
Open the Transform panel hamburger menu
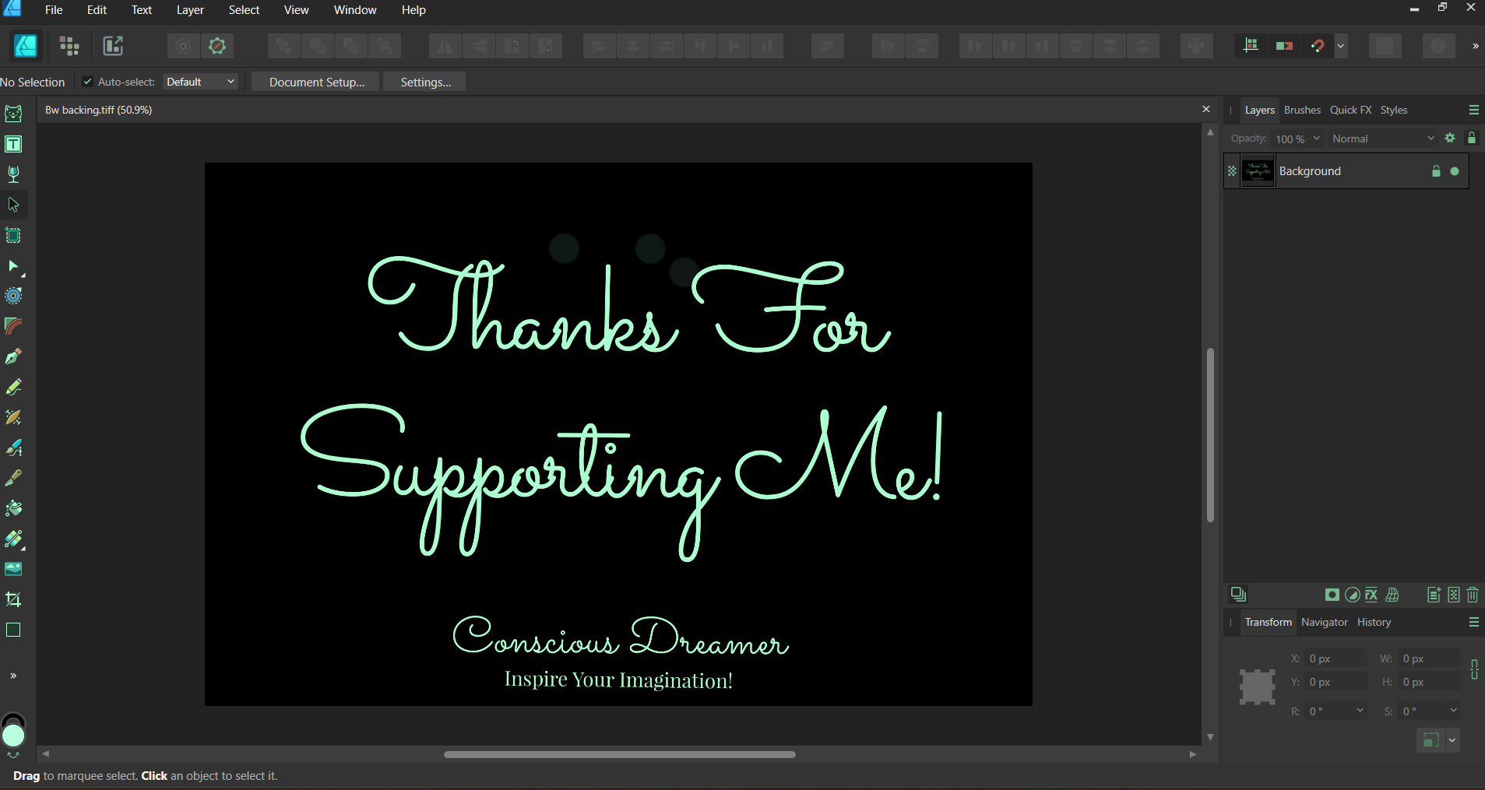pos(1474,622)
